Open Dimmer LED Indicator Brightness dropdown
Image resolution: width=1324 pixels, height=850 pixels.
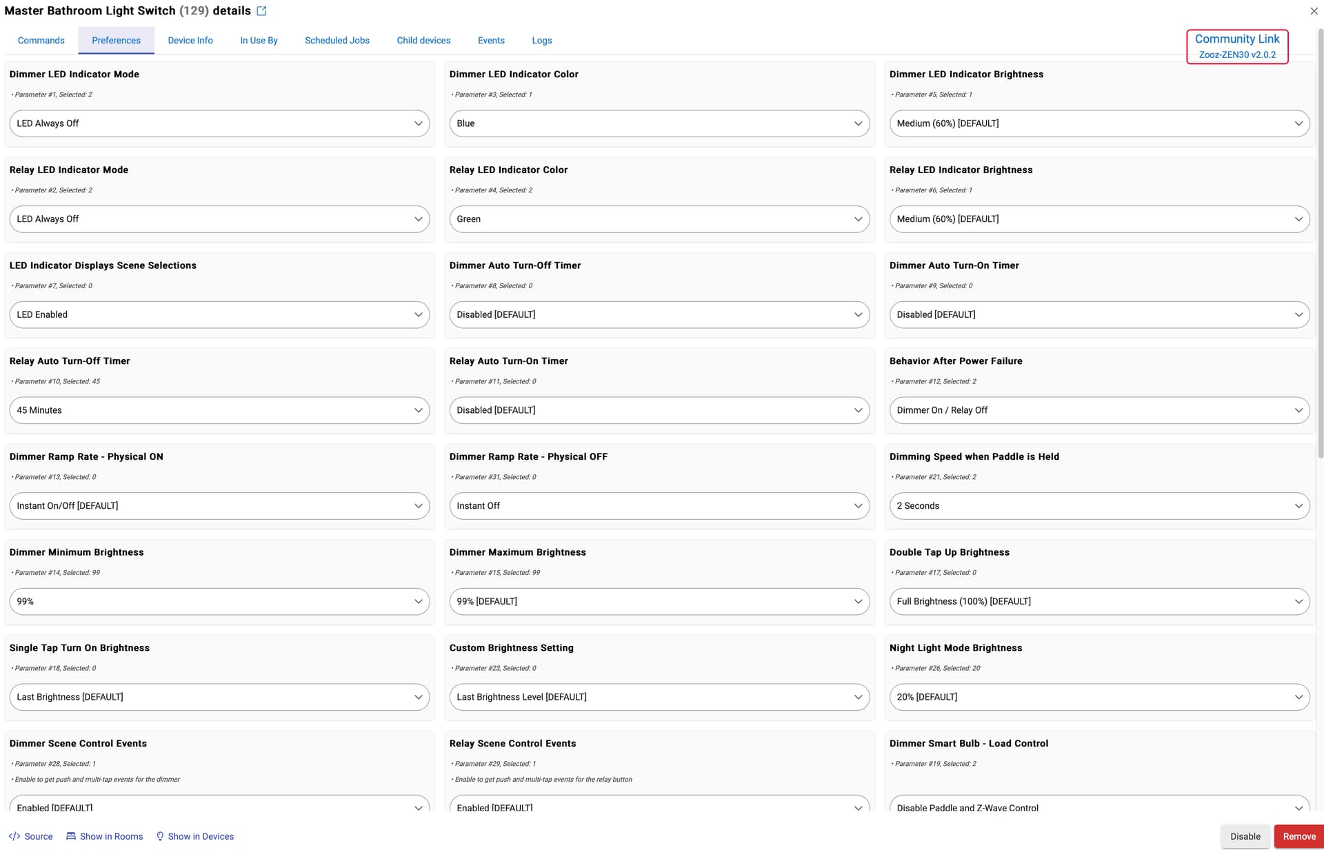pos(1099,123)
